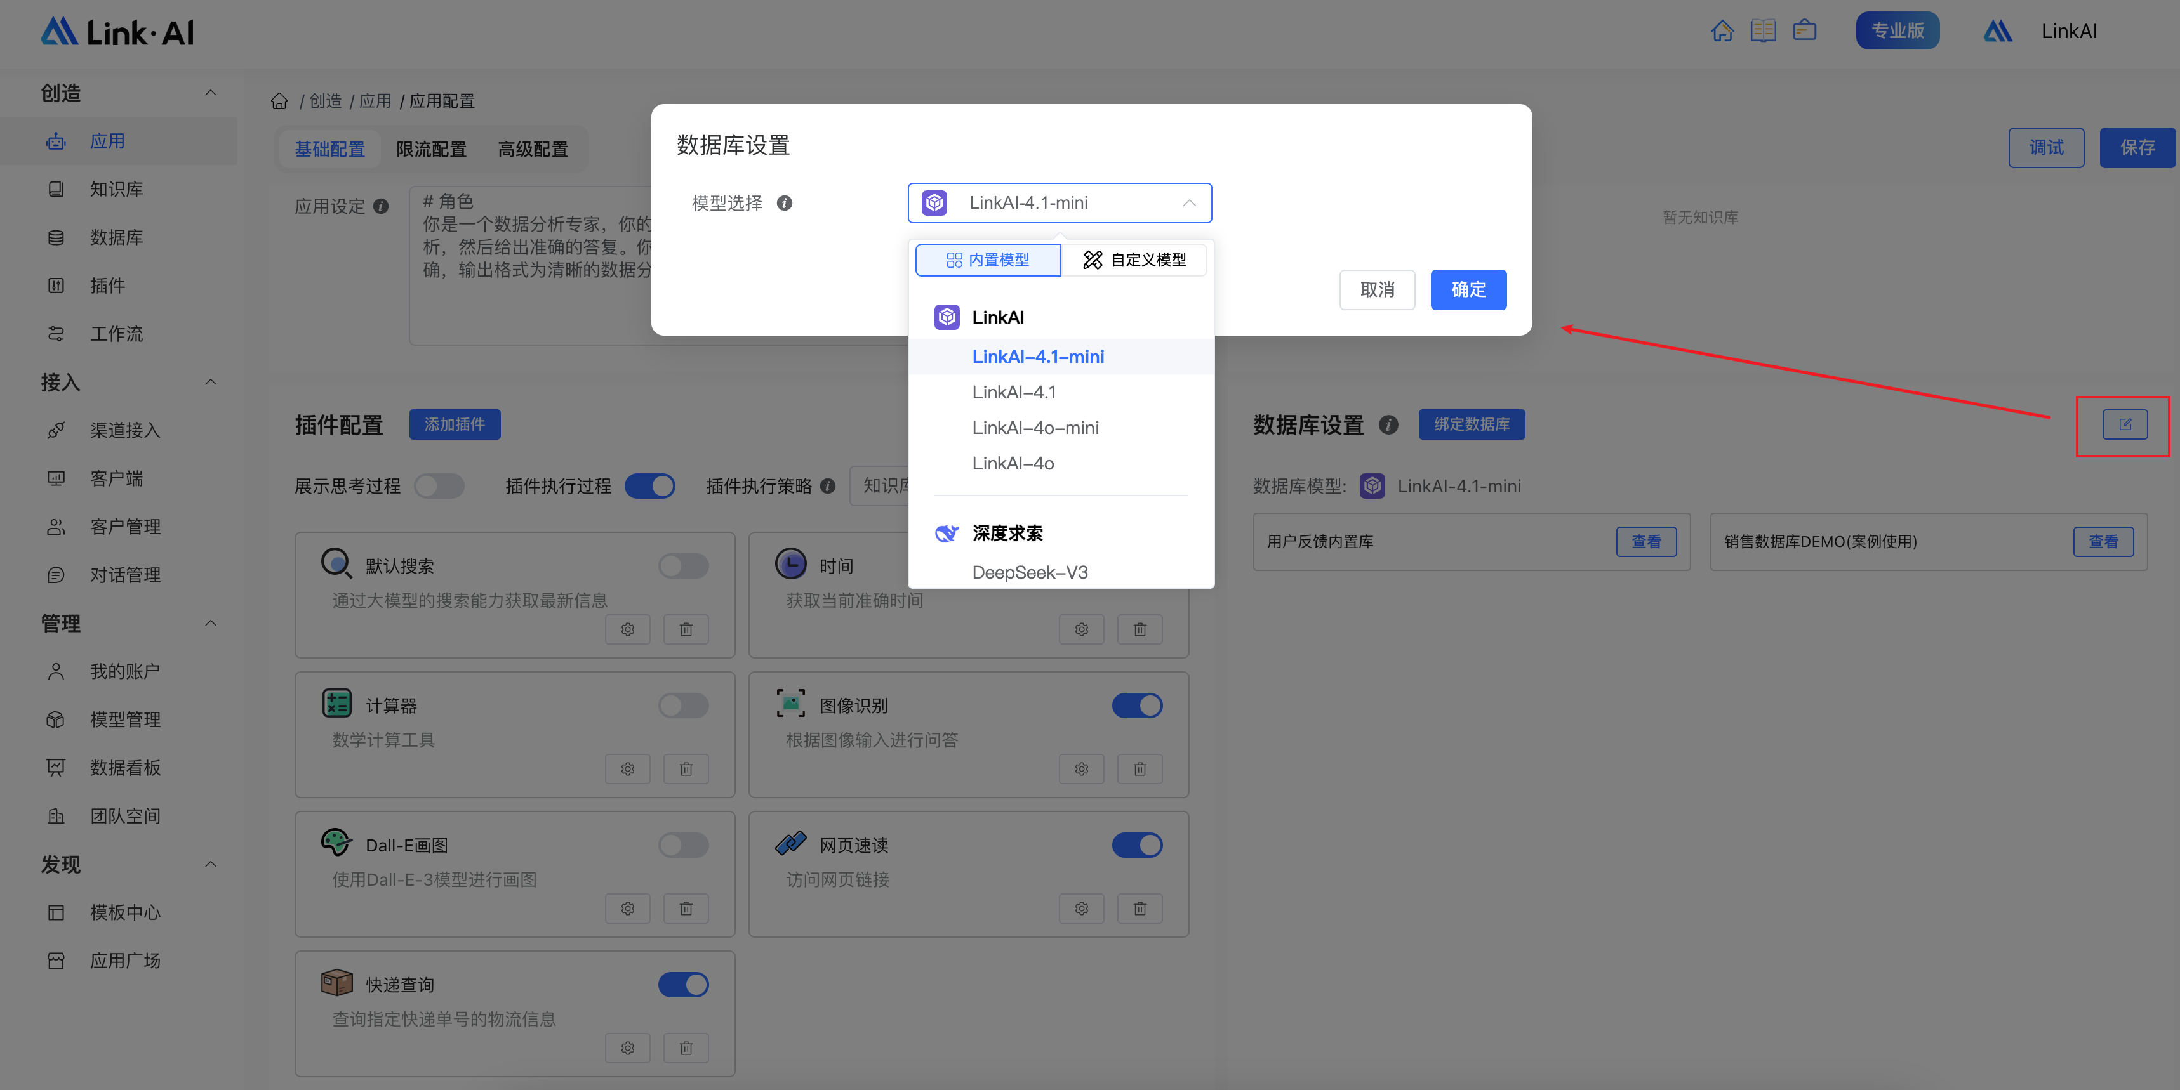Open the 基础配置 tab
This screenshot has width=2180, height=1090.
point(330,150)
